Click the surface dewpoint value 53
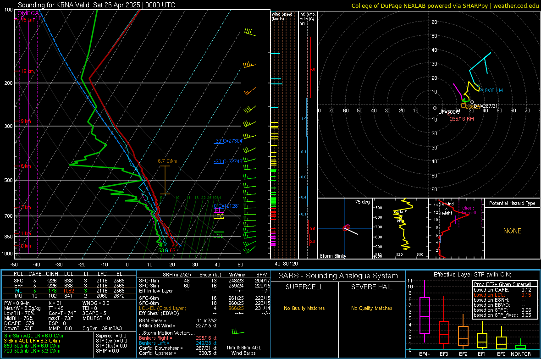The height and width of the screenshot is (359, 541). coord(161,250)
